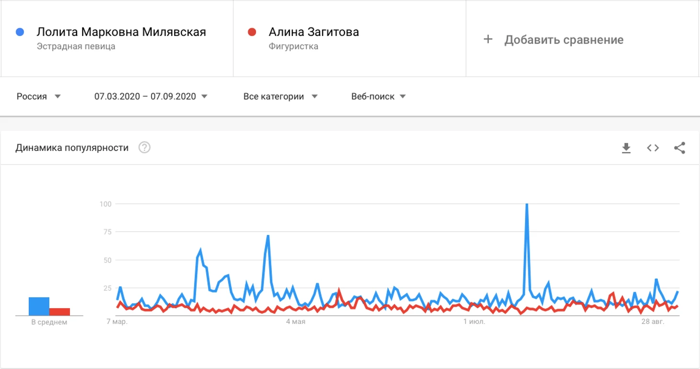
Task: Click the red dot for Алина Загитова
Action: tap(252, 32)
